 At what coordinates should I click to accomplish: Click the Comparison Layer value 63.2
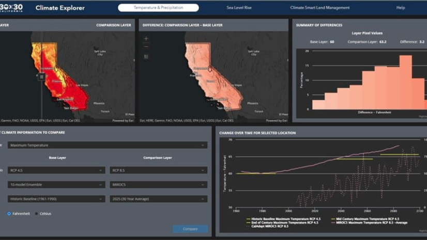(383, 42)
